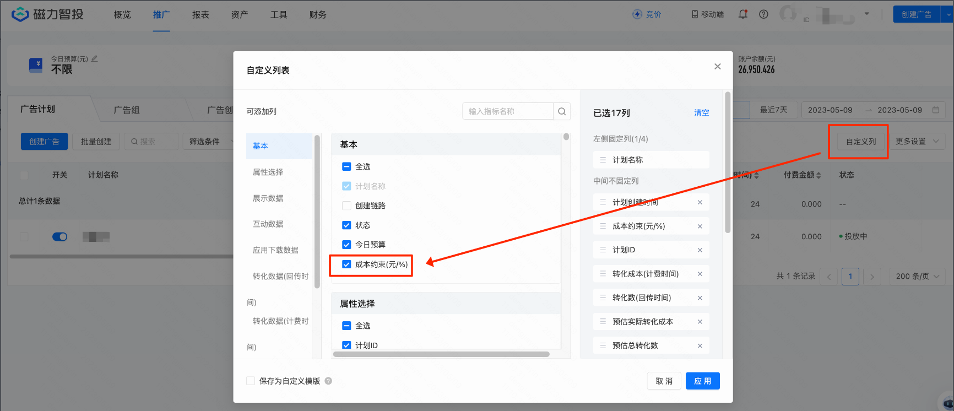The image size is (954, 411).
Task: Open the 概览 top navigation tab
Action: [x=122, y=15]
